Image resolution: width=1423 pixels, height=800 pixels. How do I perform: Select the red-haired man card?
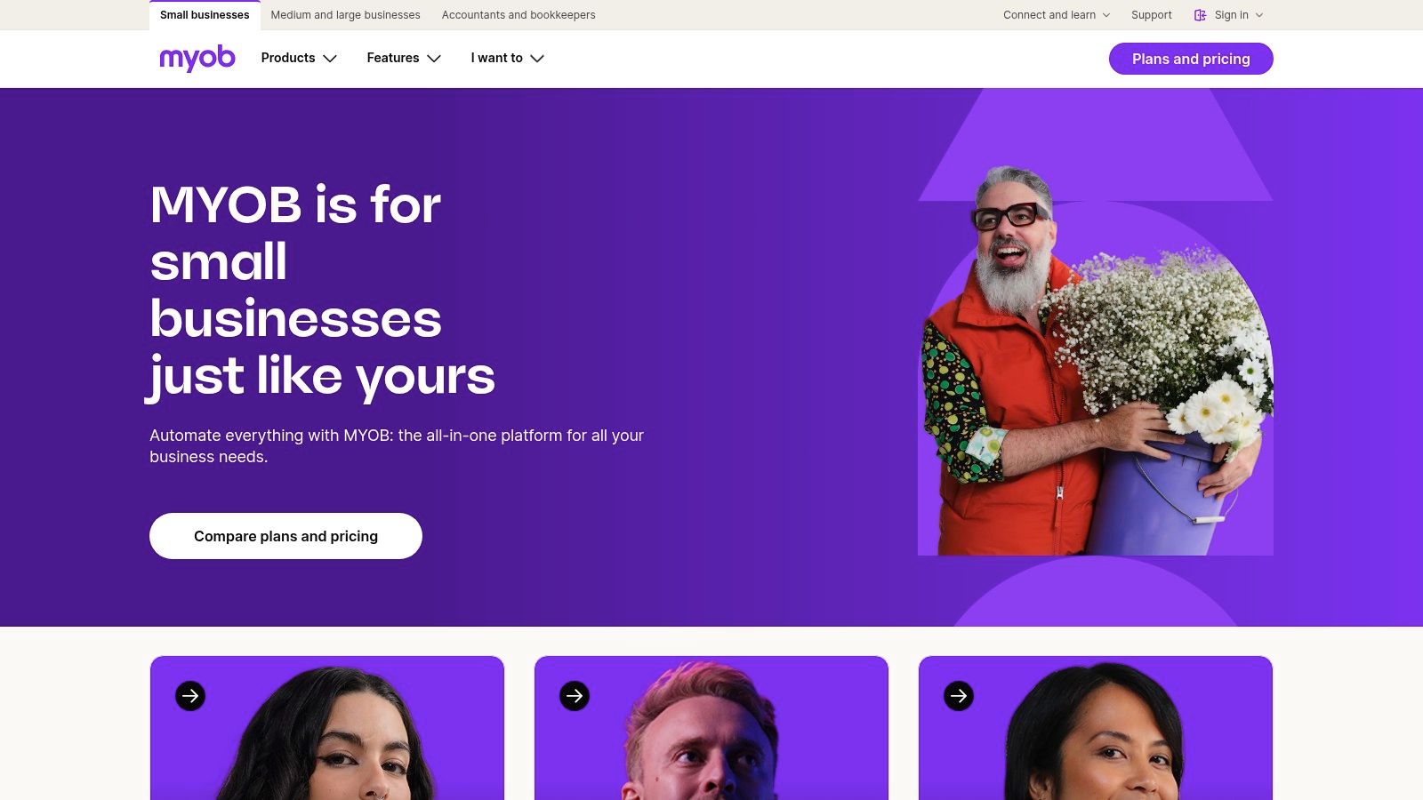click(711, 728)
